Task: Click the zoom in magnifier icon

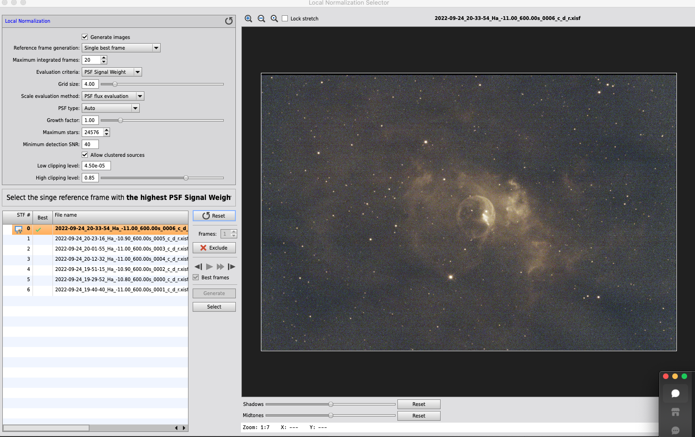Action: click(x=248, y=19)
